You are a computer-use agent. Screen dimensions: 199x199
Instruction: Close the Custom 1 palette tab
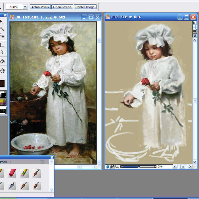[42, 162]
